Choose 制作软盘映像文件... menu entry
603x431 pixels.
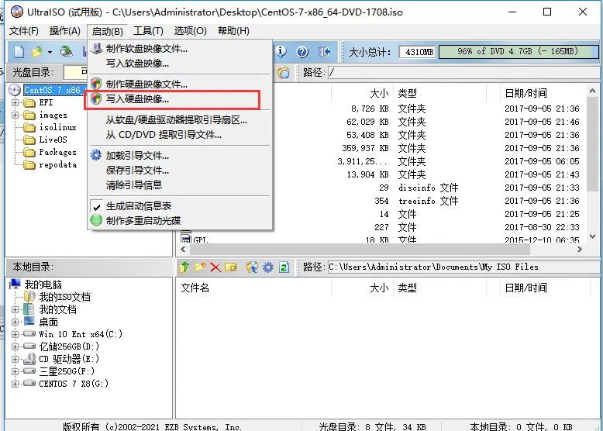pyautogui.click(x=180, y=49)
